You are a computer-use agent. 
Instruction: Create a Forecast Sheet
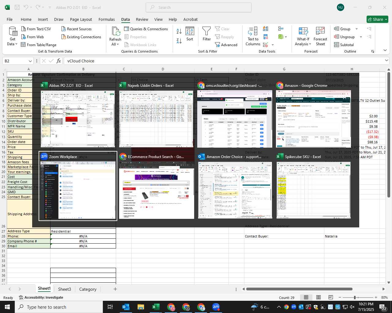click(320, 36)
